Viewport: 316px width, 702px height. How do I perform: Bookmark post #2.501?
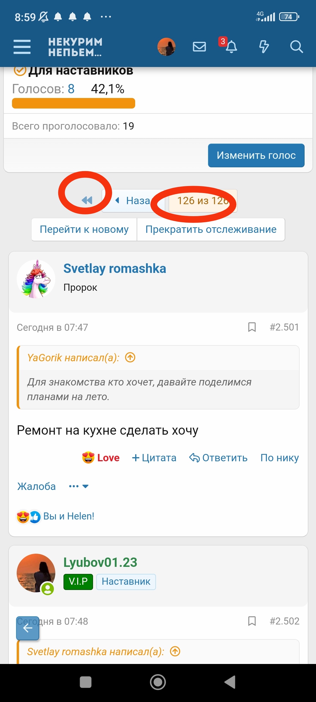tap(252, 327)
